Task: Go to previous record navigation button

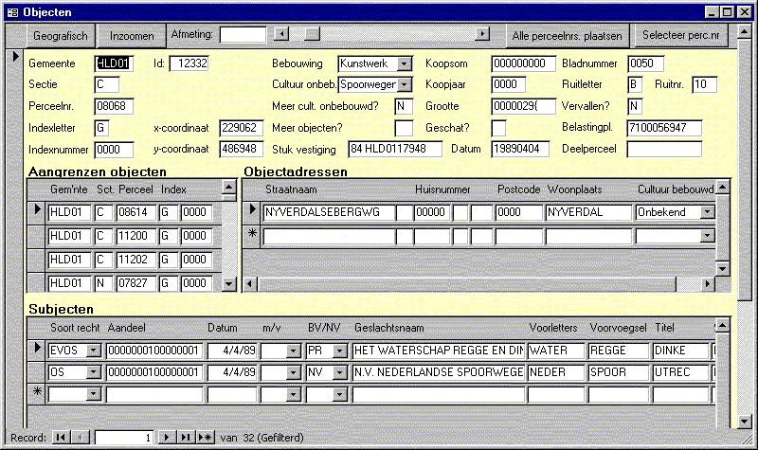Action: click(81, 438)
